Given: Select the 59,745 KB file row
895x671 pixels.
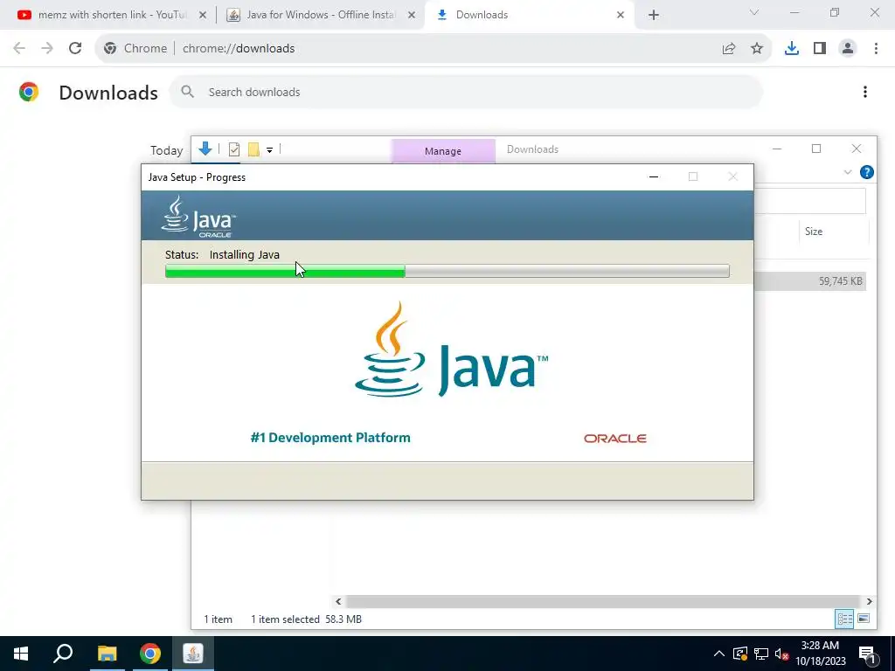Looking at the screenshot, I should point(810,280).
